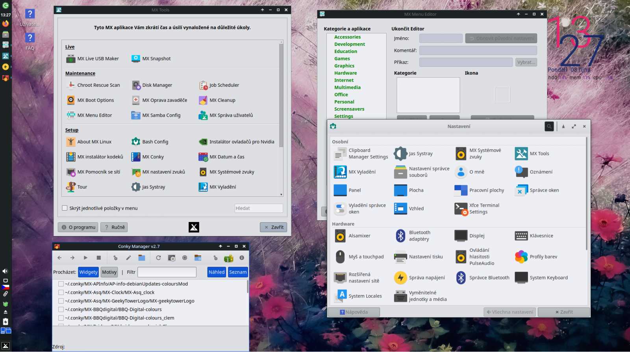Click stop button in Conky Manager toolbar
This screenshot has width=630, height=352.
pos(99,258)
